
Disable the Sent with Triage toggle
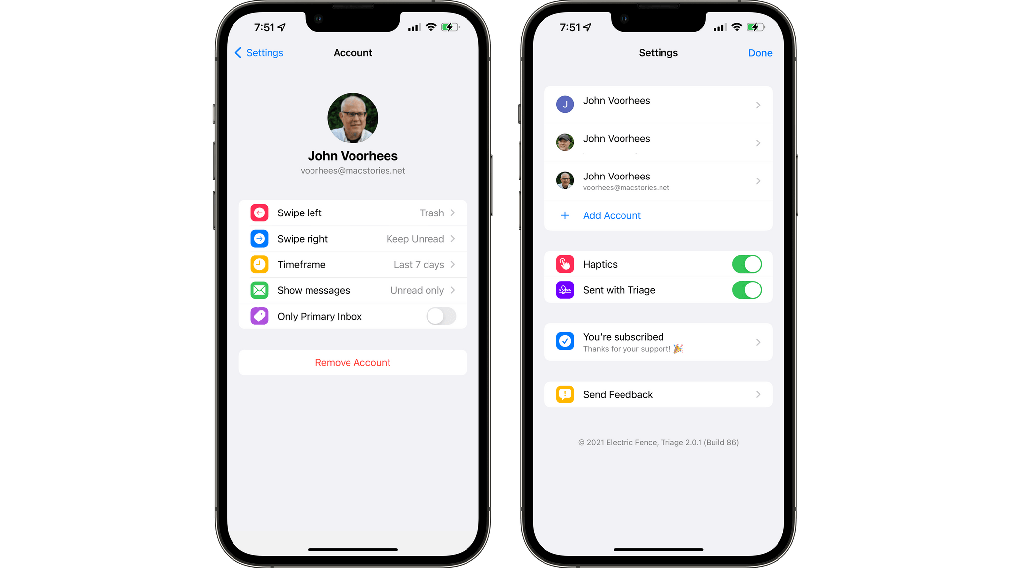[746, 290]
